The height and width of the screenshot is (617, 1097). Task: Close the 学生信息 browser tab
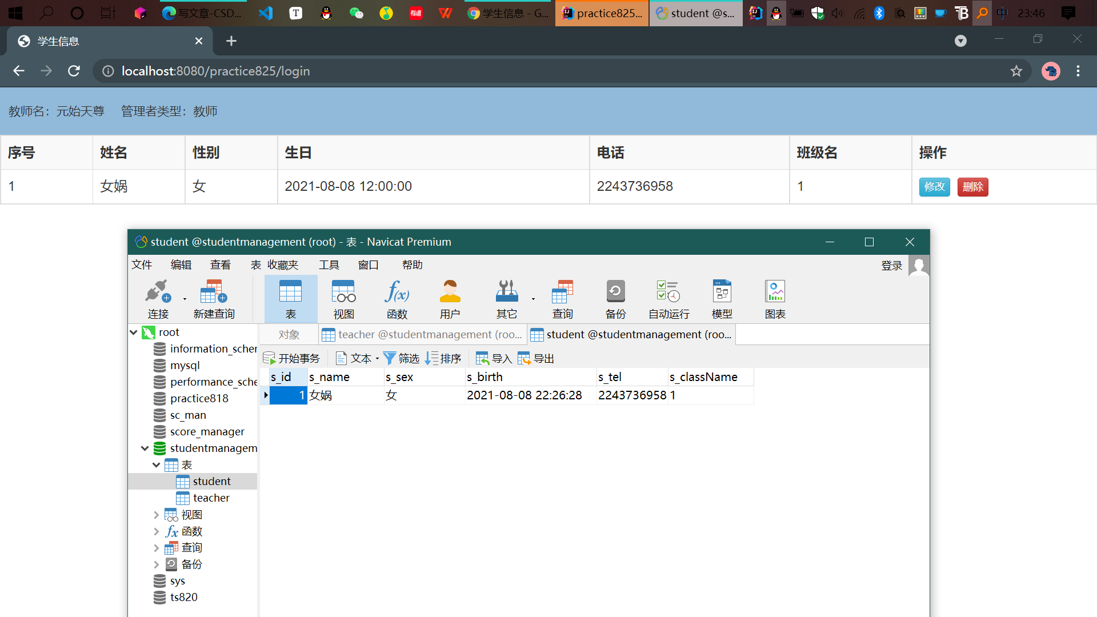click(199, 41)
